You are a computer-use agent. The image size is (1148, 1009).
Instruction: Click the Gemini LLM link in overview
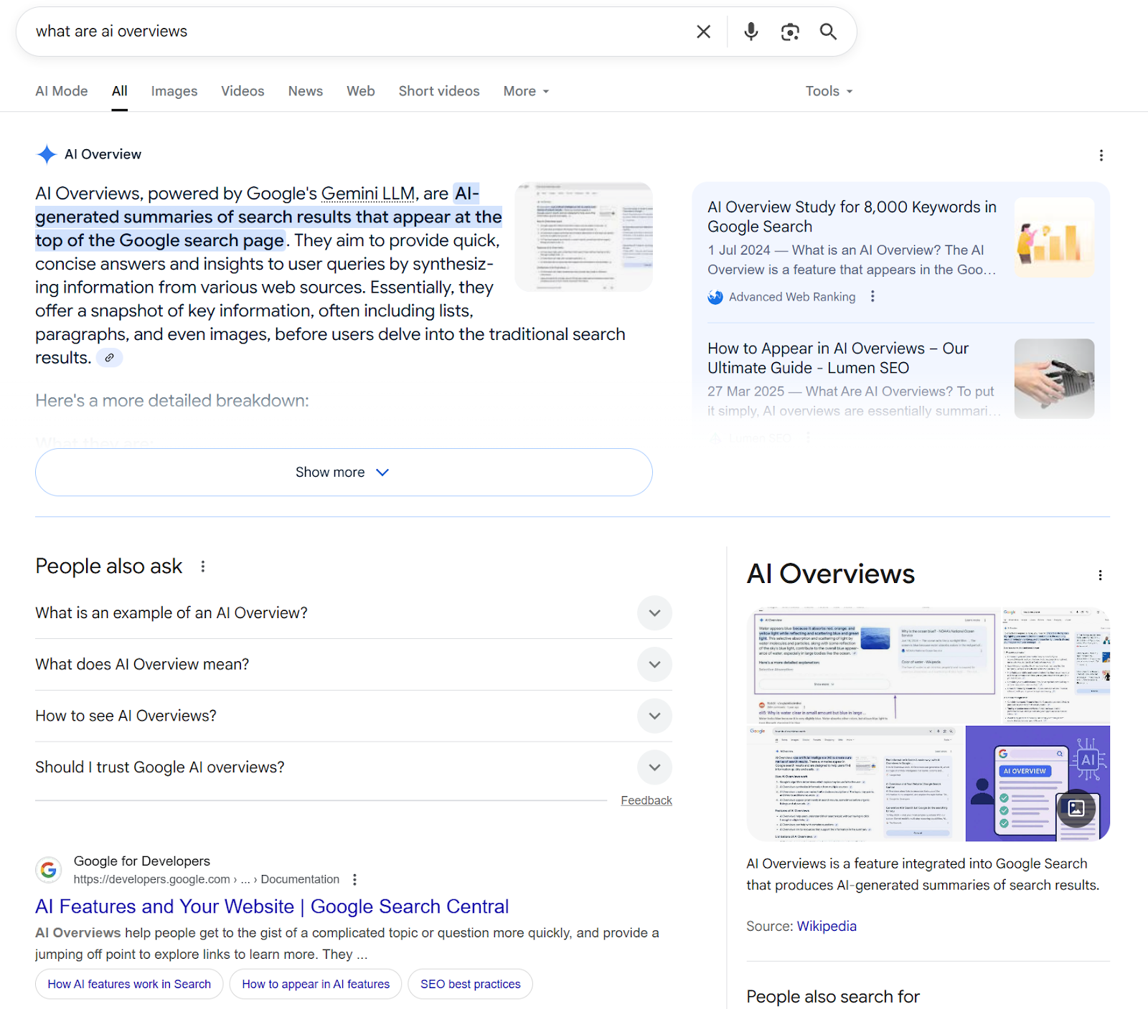click(x=368, y=194)
